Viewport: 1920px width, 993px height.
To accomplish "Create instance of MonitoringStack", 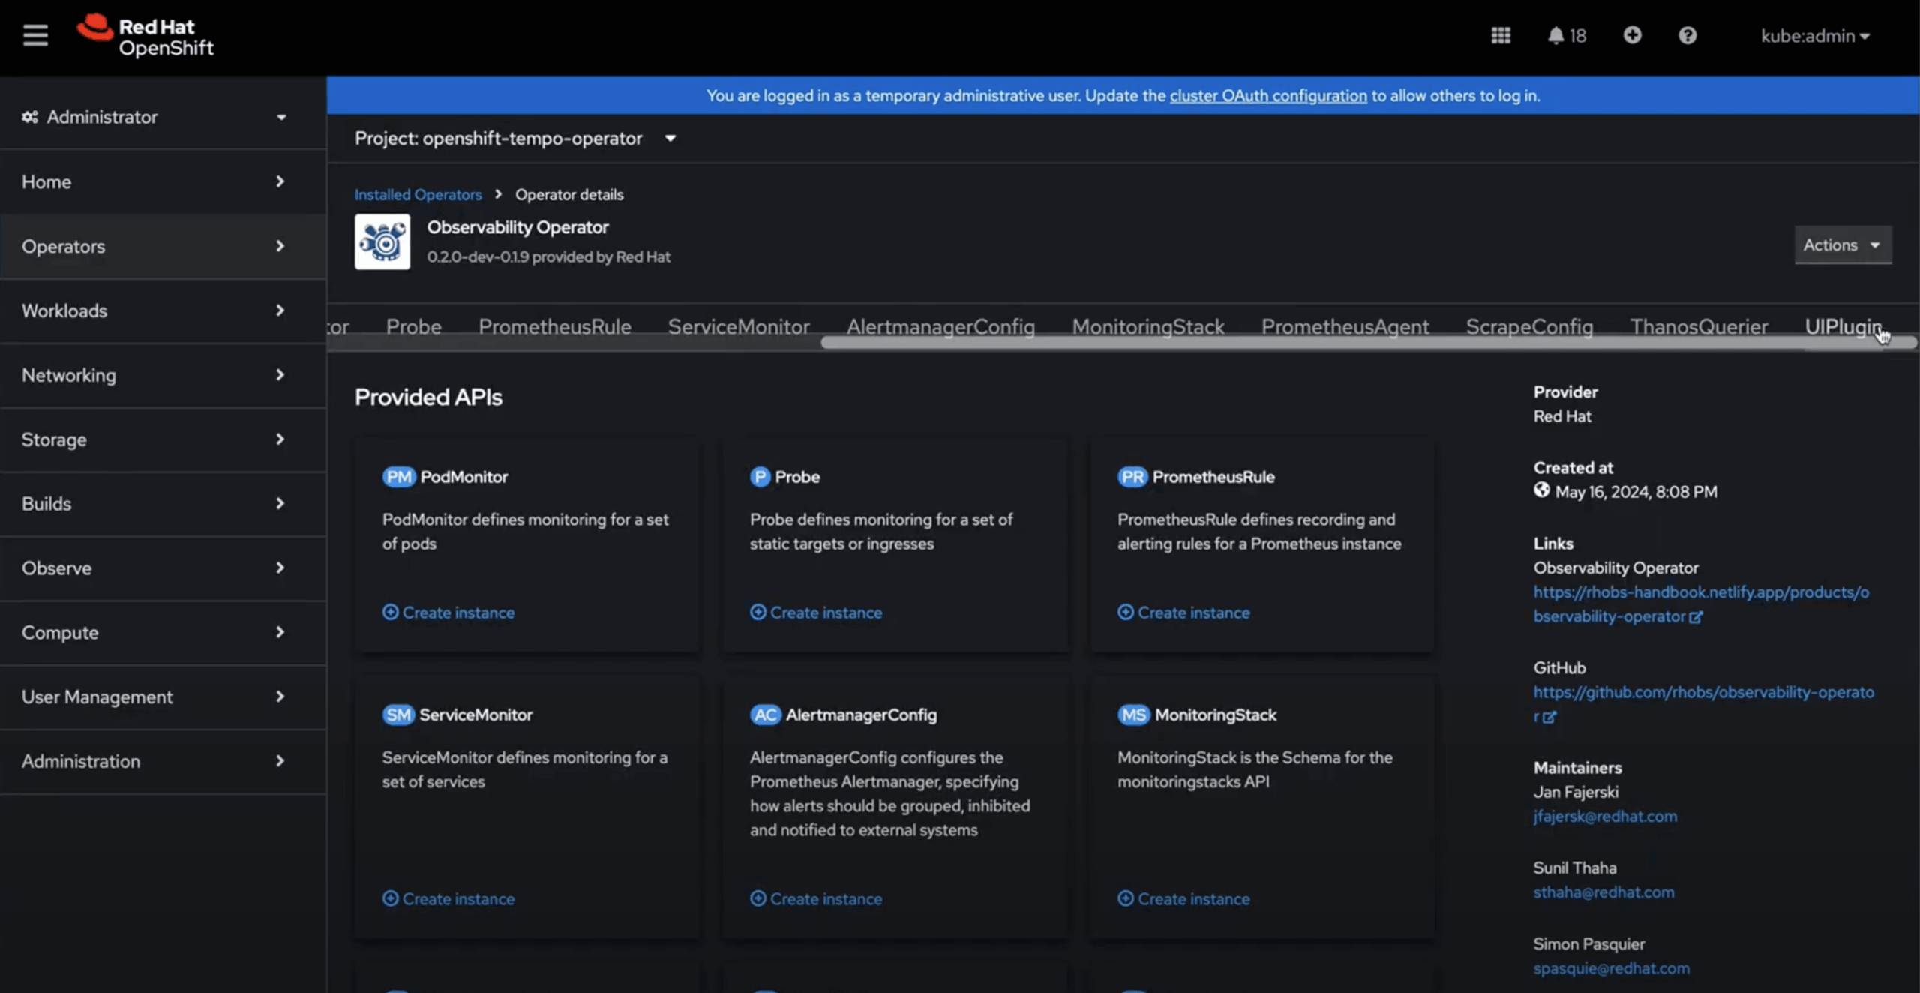I will [x=1183, y=899].
